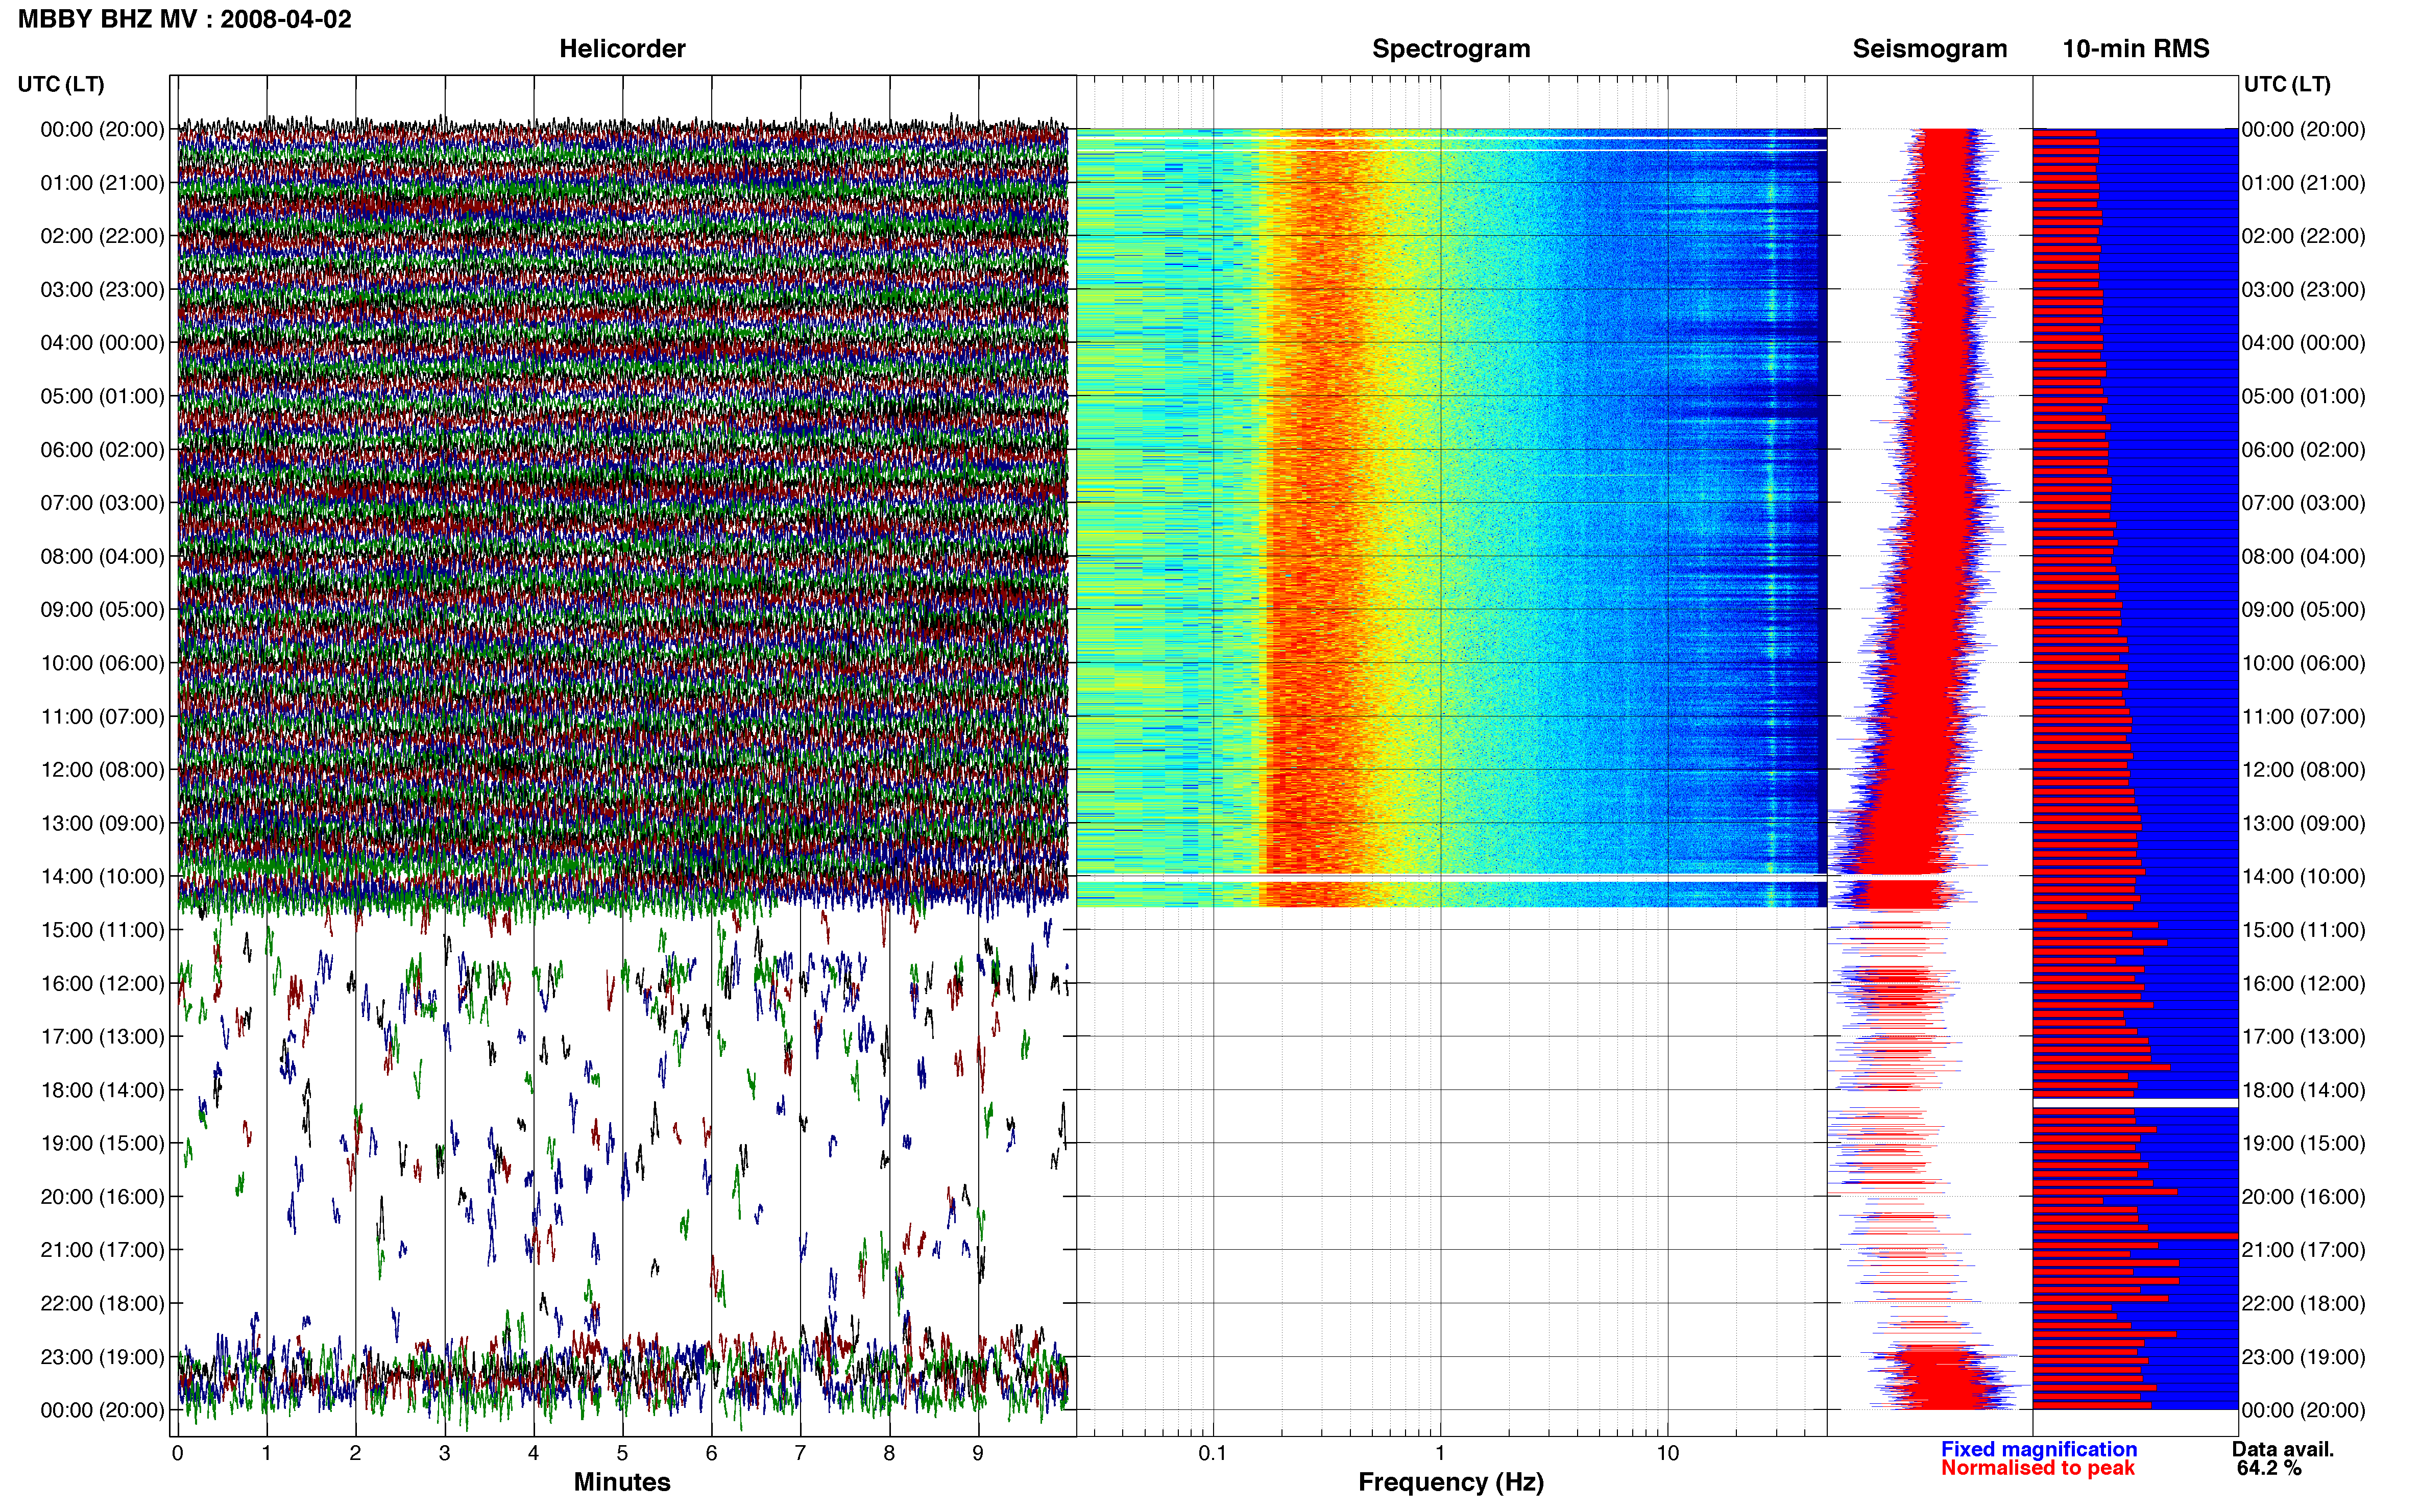Click the left 'UTC (LT)' axis label
The image size is (2420, 1512).
61,84
